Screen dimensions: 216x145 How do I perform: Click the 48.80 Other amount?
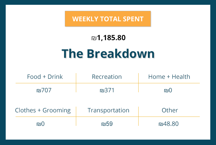[x=170, y=124]
